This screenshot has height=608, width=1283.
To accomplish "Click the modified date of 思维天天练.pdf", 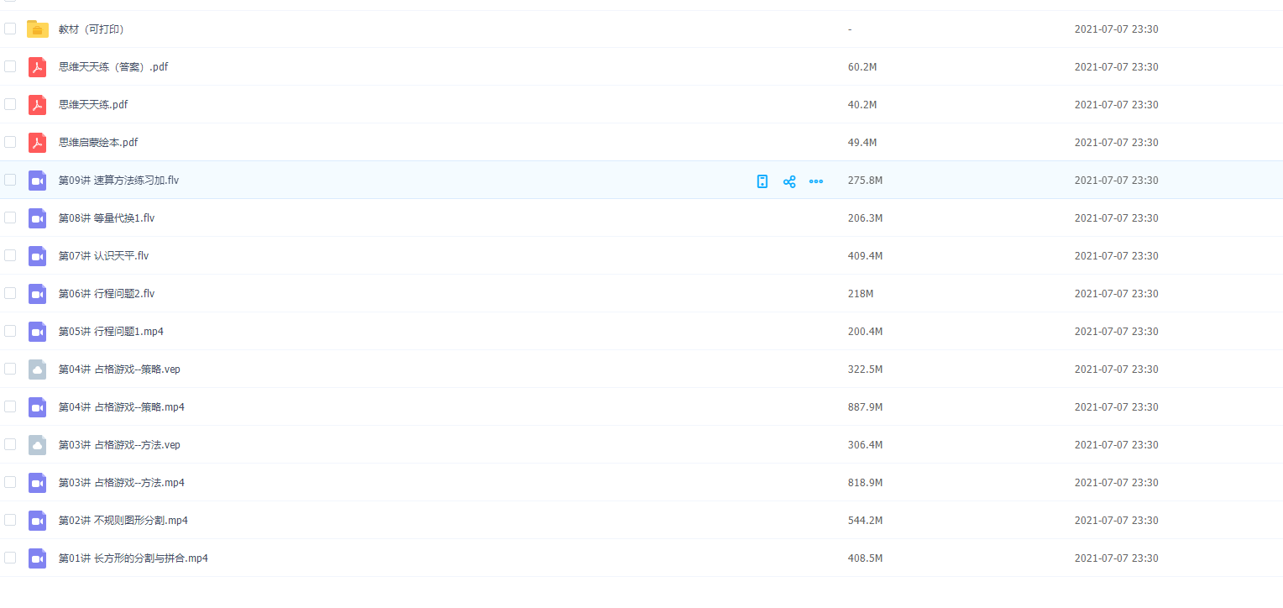I will coord(1116,105).
